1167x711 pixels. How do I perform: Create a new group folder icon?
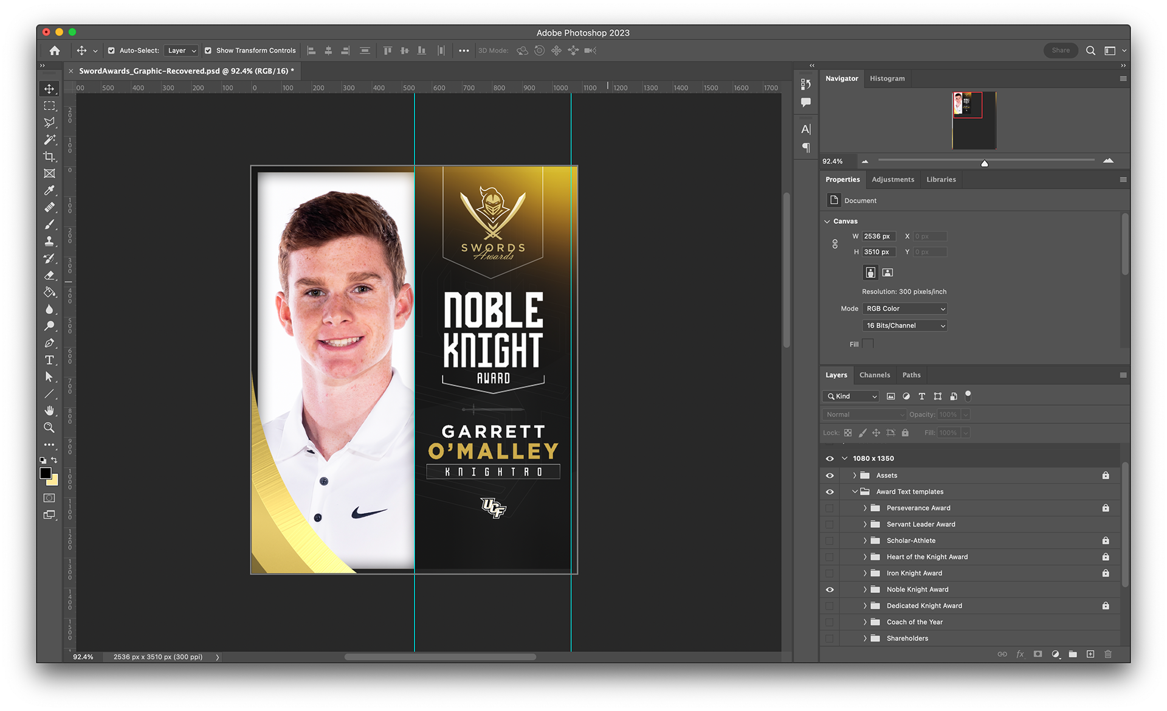click(1073, 654)
